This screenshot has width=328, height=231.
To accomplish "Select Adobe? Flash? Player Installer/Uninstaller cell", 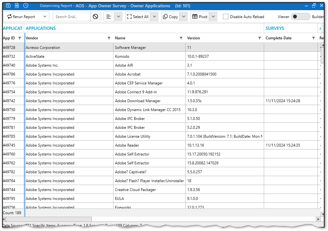I will click(x=149, y=181).
